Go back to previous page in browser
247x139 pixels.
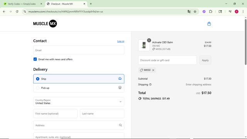coord(4,12)
